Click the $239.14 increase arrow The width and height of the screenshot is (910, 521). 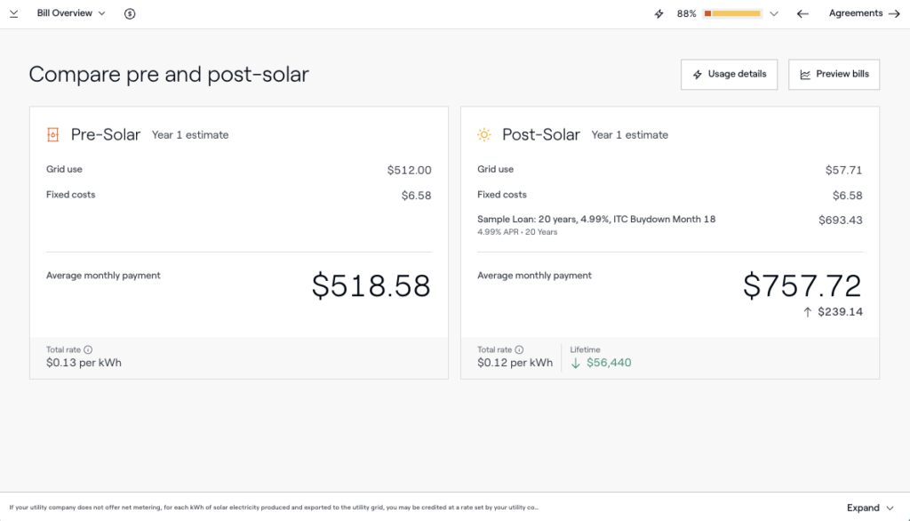[x=807, y=312]
